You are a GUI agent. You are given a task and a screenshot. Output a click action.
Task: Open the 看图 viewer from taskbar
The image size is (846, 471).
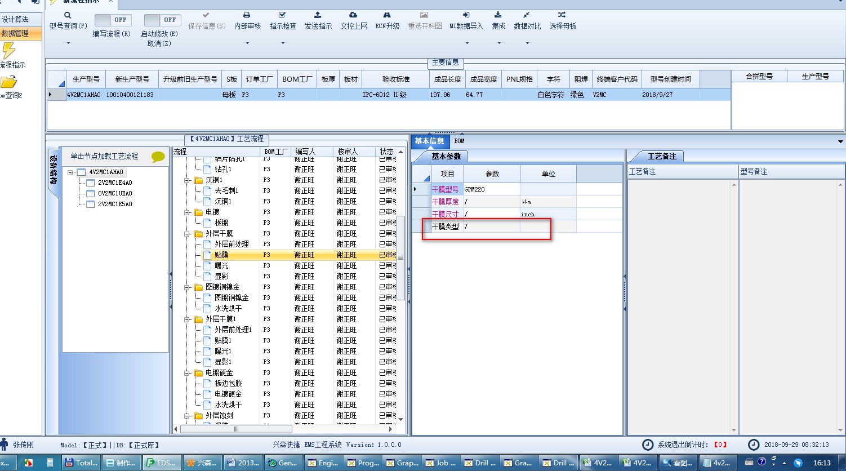[679, 463]
